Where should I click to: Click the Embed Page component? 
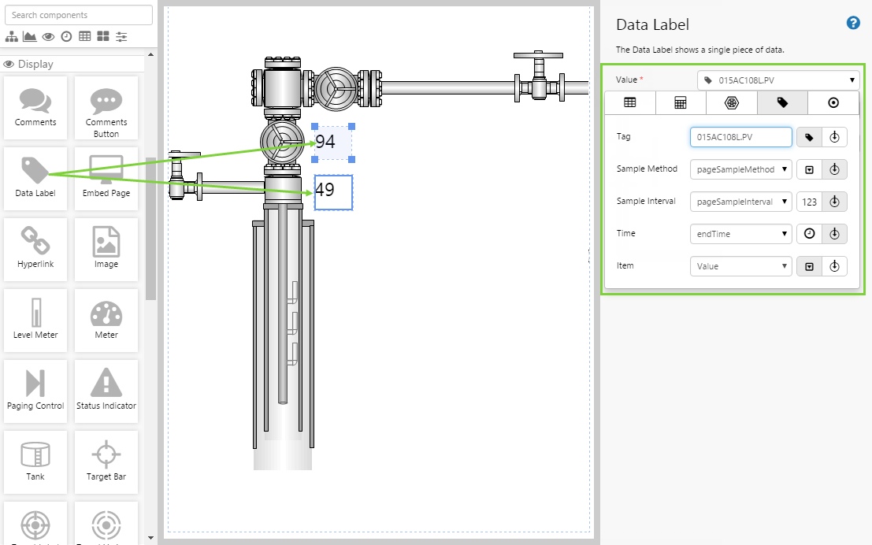[x=106, y=178]
